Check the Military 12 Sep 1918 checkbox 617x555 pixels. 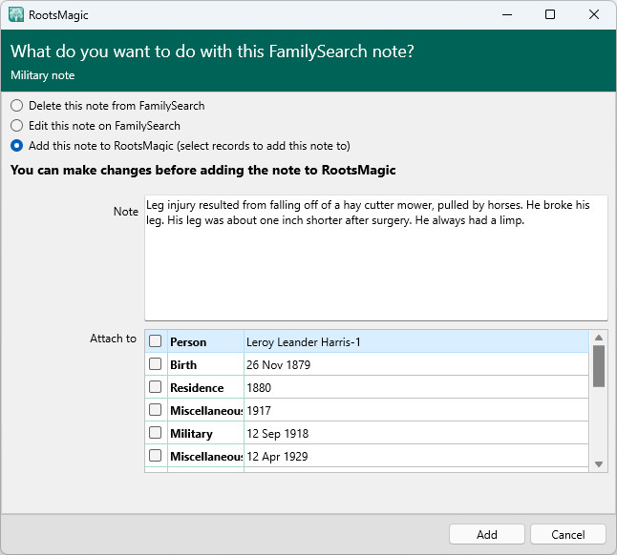156,433
